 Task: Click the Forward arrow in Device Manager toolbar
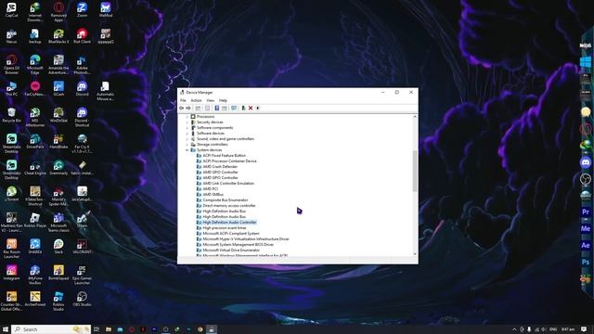click(188, 109)
